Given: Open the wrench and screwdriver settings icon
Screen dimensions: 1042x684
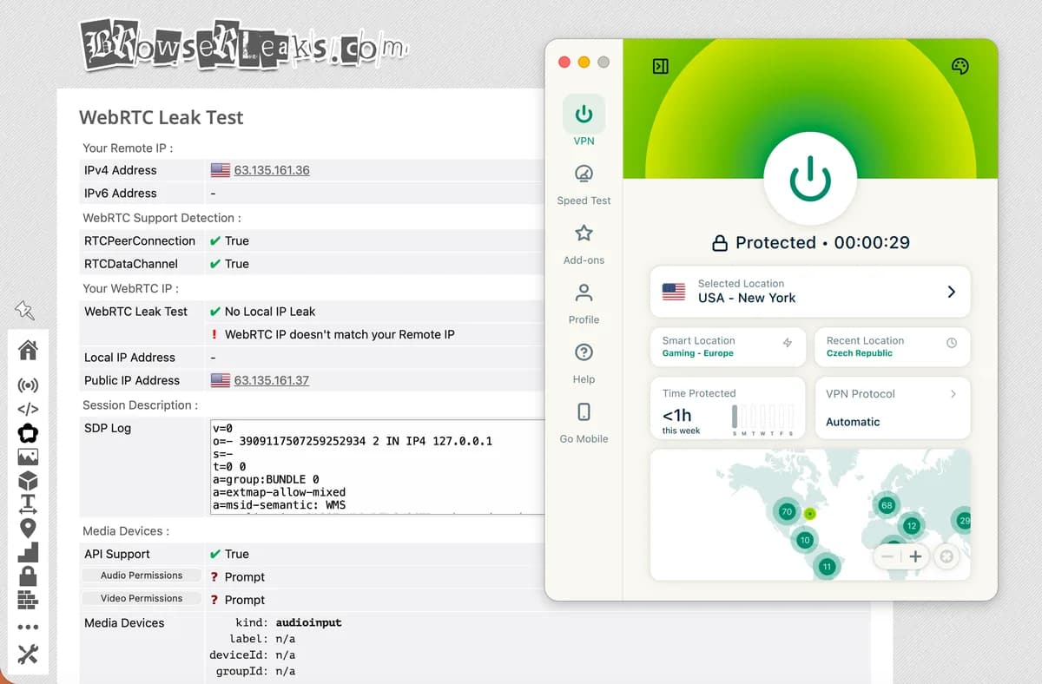Looking at the screenshot, I should [28, 654].
